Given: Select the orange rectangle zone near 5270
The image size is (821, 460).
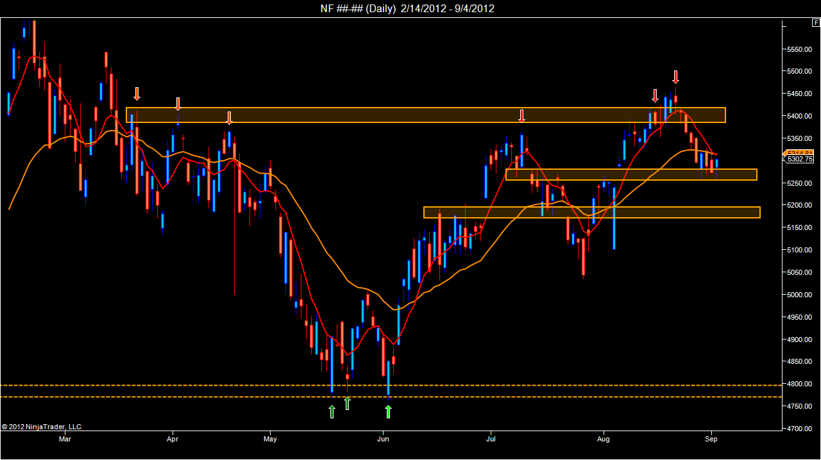Looking at the screenshot, I should pos(631,174).
